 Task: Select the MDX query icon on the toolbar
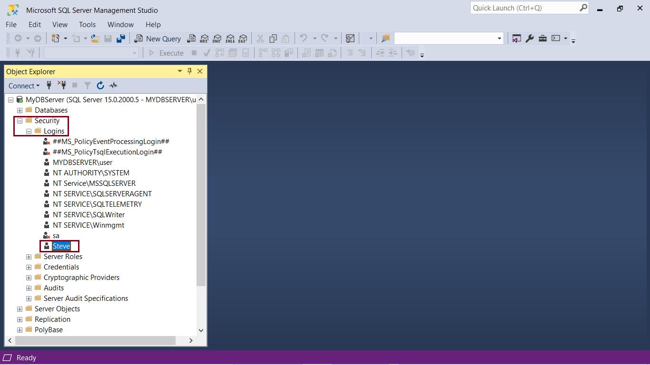[x=204, y=38]
